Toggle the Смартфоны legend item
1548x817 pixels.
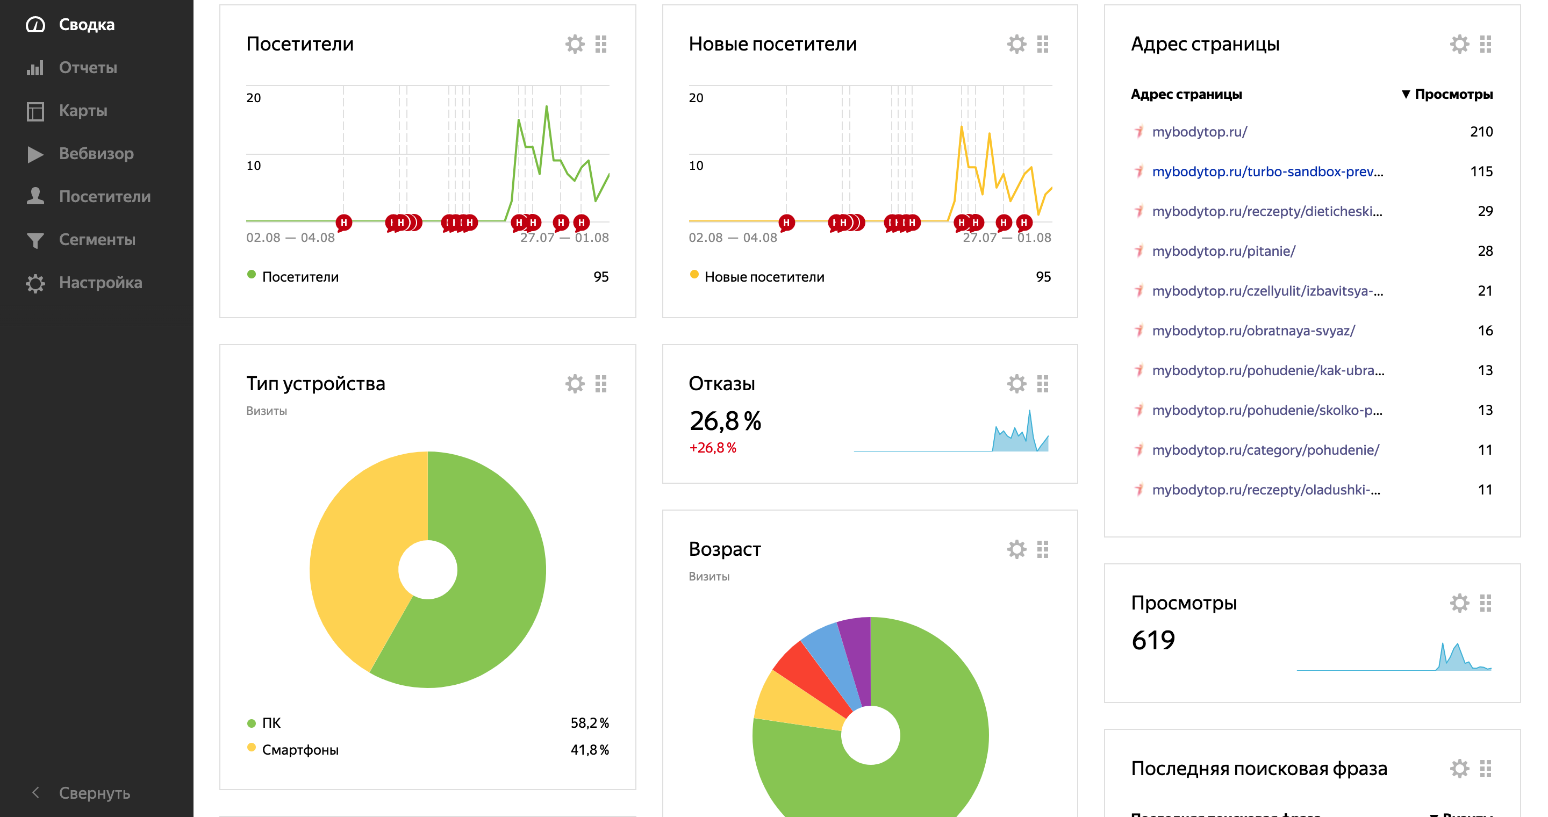pyautogui.click(x=300, y=750)
